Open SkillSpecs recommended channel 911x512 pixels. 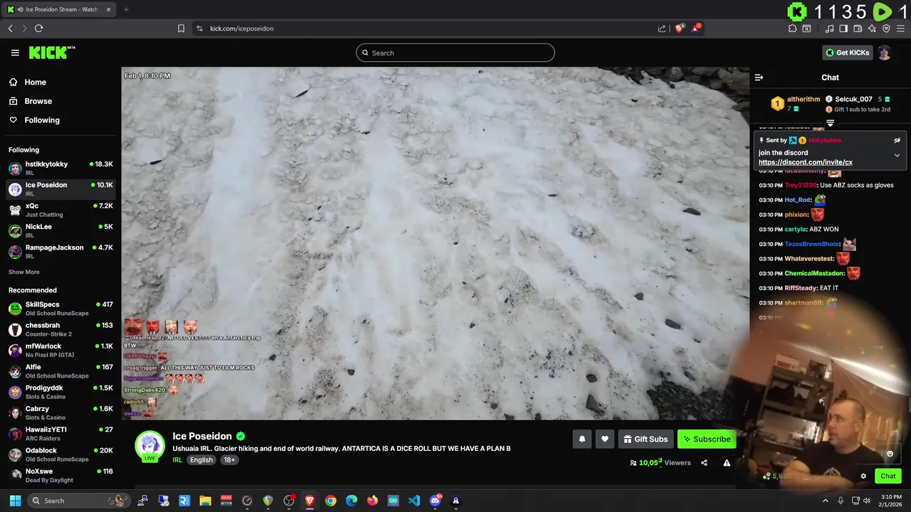point(60,308)
